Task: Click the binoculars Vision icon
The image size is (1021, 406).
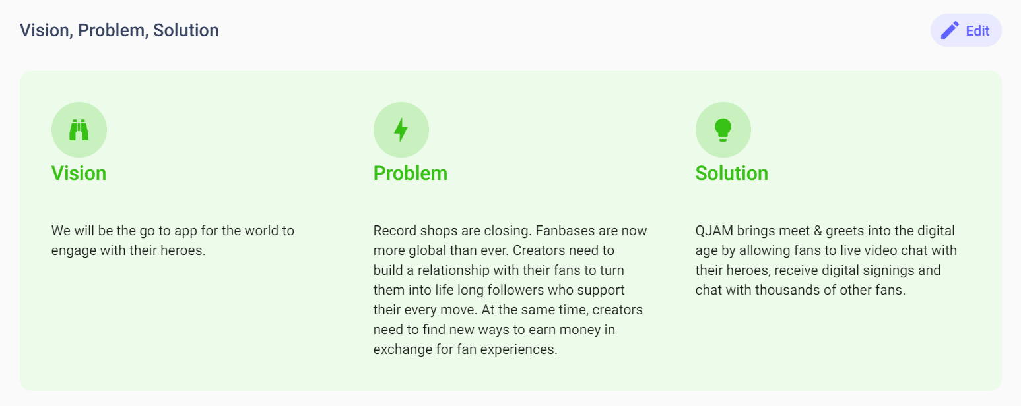Action: click(x=79, y=130)
